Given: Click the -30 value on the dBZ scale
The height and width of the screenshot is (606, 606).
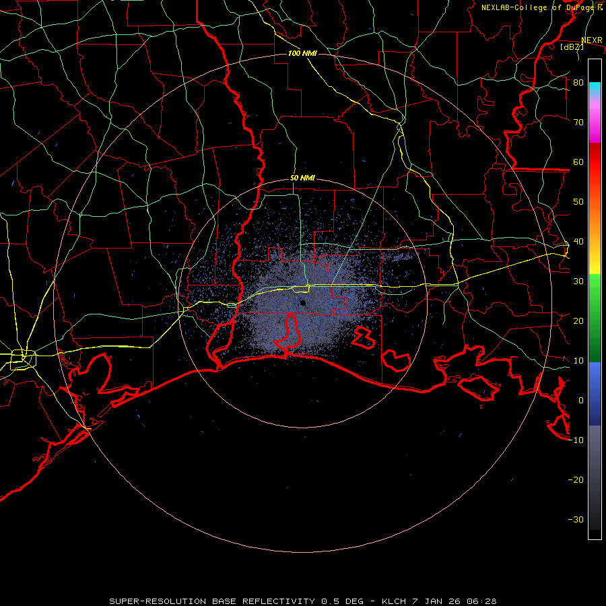Looking at the screenshot, I should tap(576, 520).
